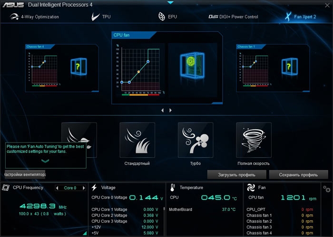
Task: Close the Dual Intelligent Processors window
Action: coord(327,5)
